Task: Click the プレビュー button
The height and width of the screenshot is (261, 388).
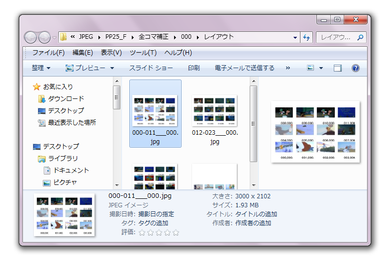Action: tap(86, 68)
